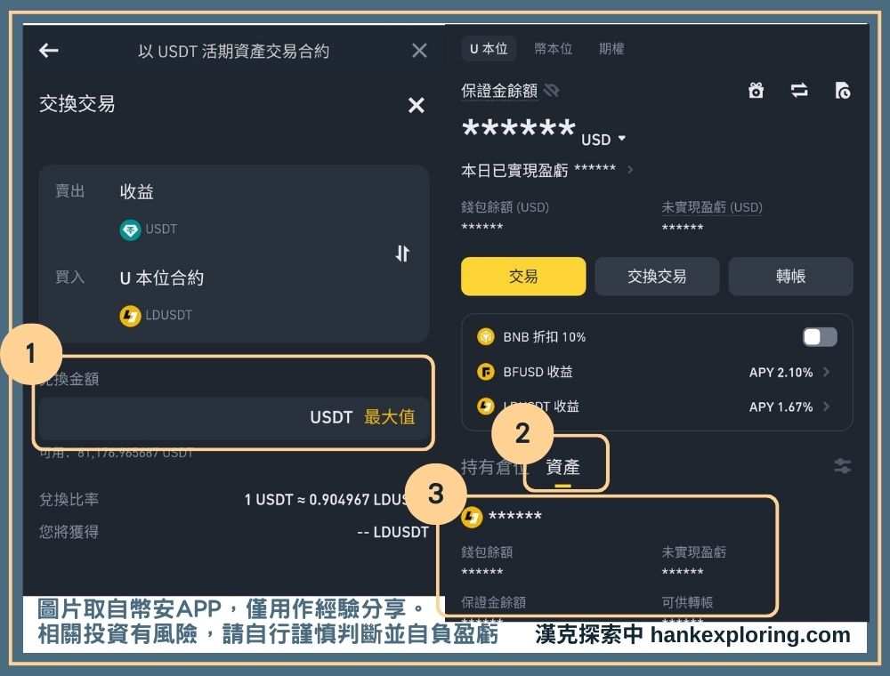Close the USDT flexible assets header panel
Screen dimensions: 890x676
[419, 51]
